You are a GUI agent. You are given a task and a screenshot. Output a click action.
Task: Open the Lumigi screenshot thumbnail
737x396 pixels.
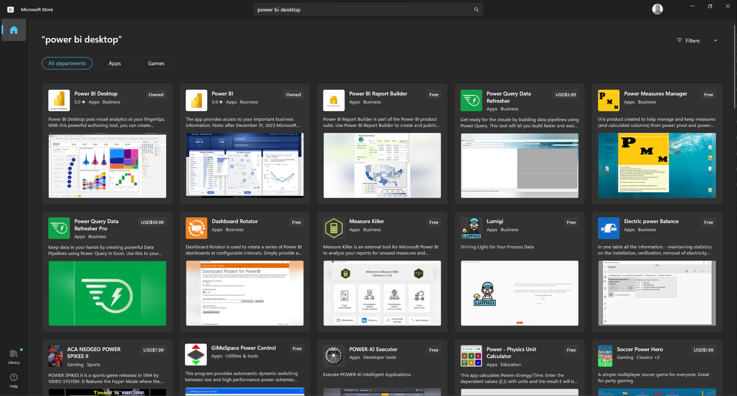point(519,293)
